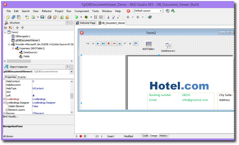Open the Object Inspector component selector dropdown
Viewport: 239px width, 145px height.
pos(71,71)
